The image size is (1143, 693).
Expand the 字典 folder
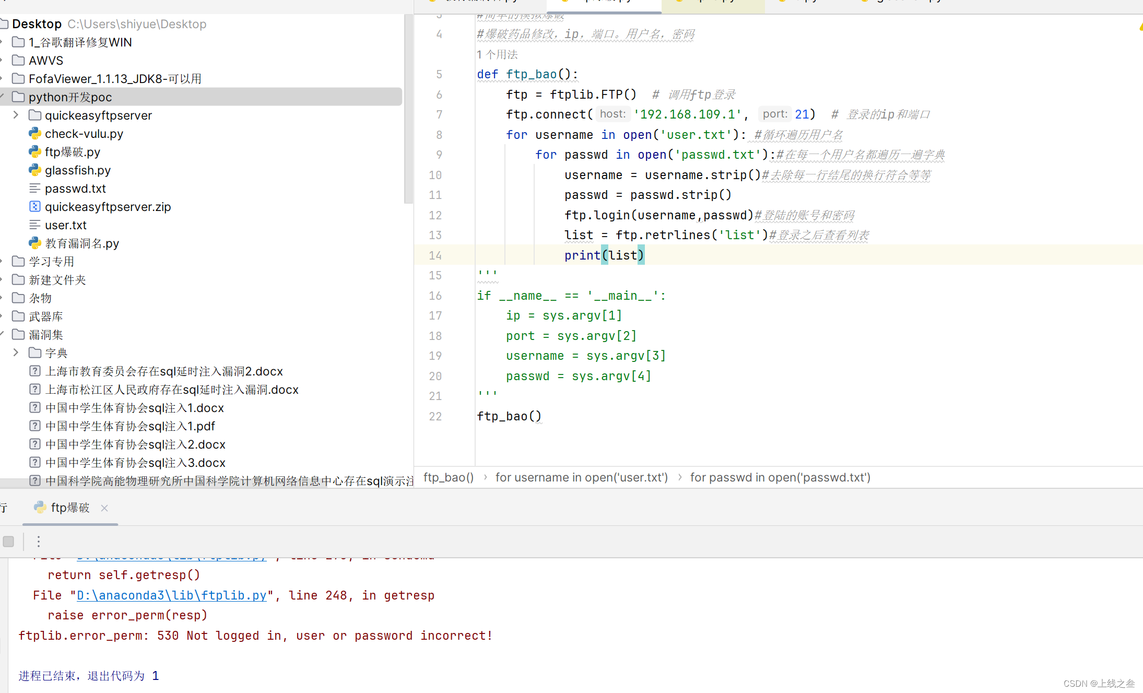point(16,353)
